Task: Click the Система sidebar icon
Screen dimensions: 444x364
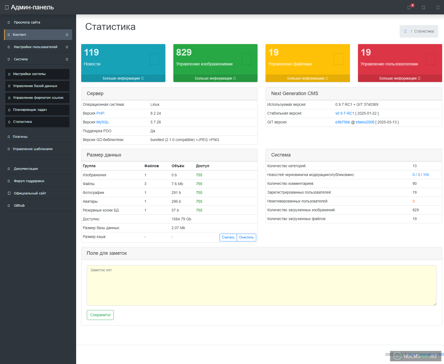Action: [x=9, y=59]
